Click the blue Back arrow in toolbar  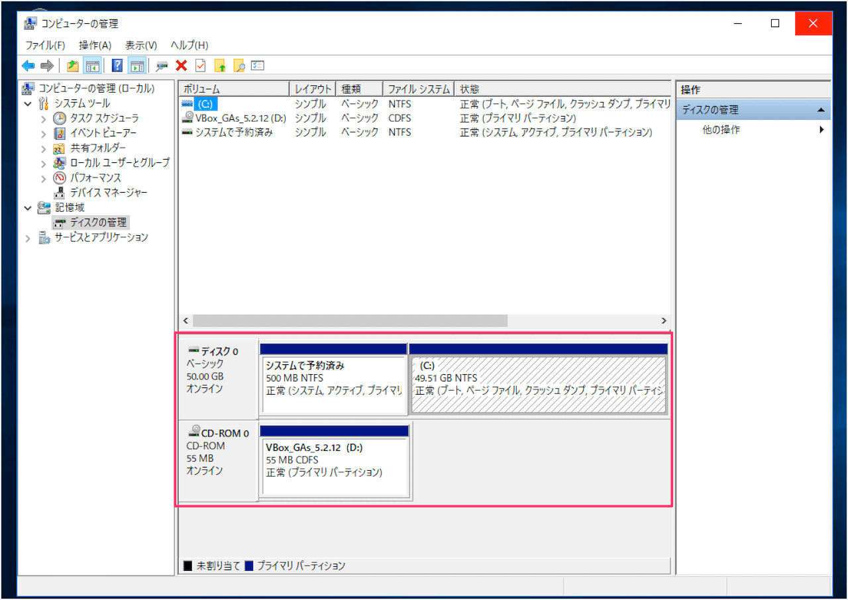pyautogui.click(x=28, y=66)
